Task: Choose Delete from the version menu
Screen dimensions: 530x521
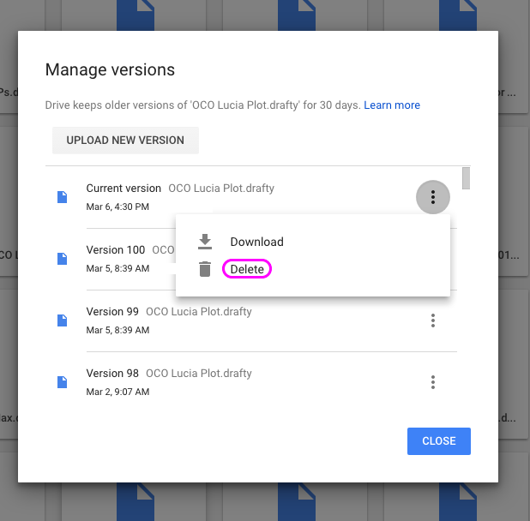Action: coord(247,269)
